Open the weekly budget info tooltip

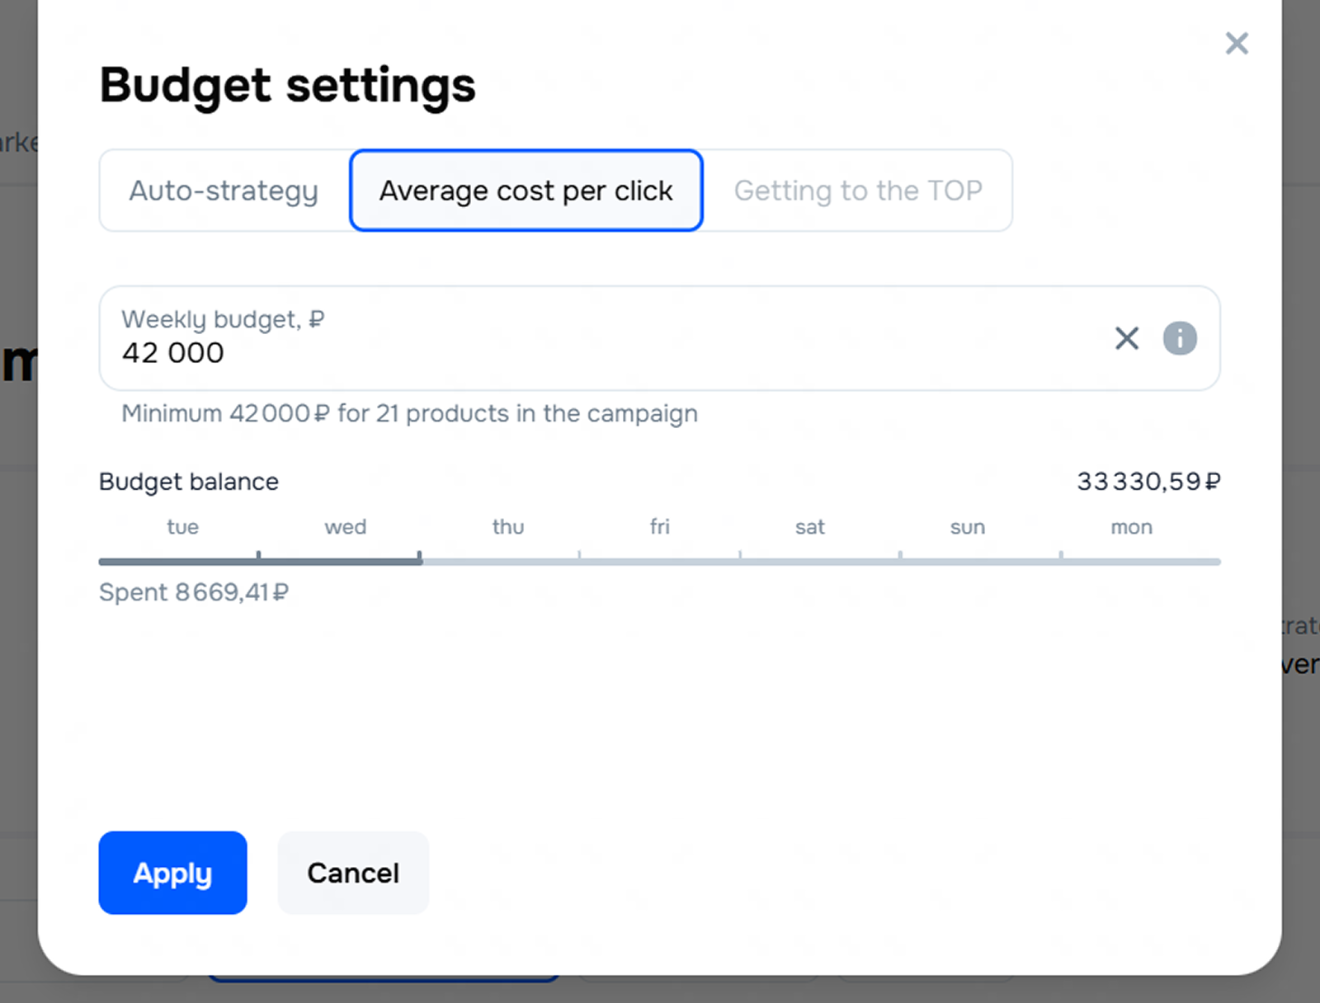[1180, 338]
